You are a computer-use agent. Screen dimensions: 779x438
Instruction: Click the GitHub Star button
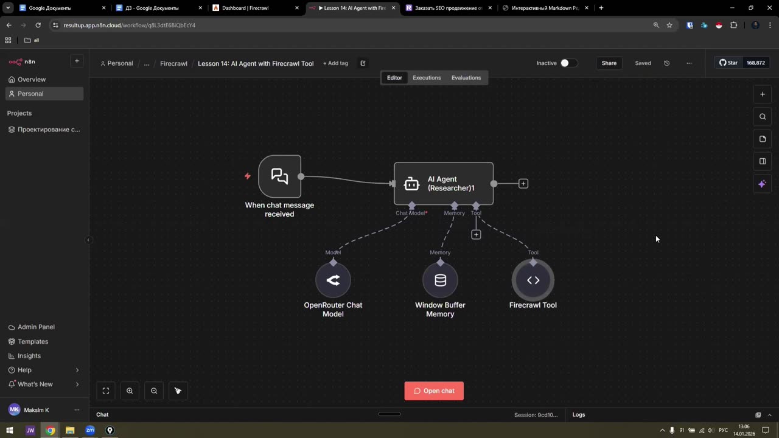(x=728, y=63)
